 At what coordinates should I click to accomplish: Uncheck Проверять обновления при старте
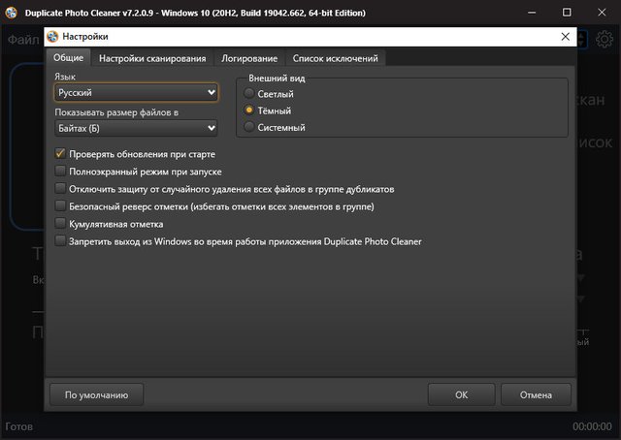tap(60, 154)
